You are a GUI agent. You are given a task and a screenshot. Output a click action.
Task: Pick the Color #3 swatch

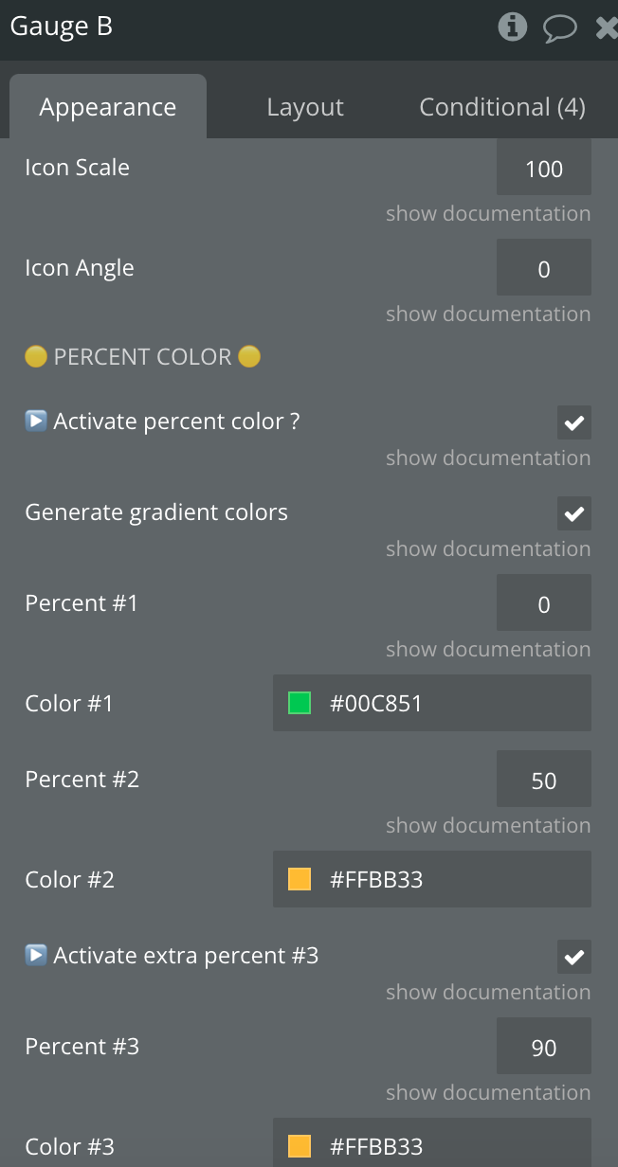tap(300, 1146)
